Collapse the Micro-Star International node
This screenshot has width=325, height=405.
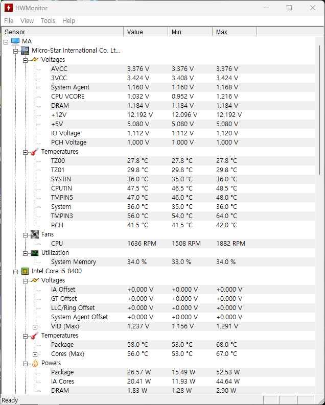pyautogui.click(x=16, y=51)
